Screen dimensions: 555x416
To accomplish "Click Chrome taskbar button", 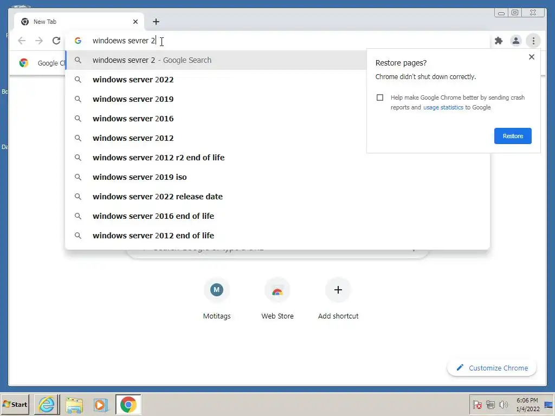I will (x=128, y=404).
